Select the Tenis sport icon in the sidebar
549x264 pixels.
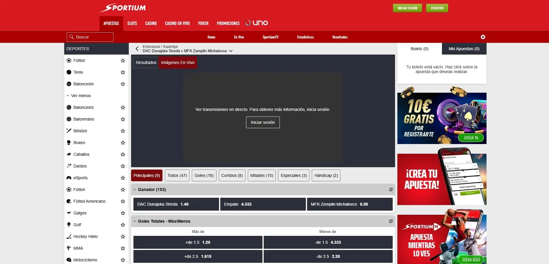69,72
